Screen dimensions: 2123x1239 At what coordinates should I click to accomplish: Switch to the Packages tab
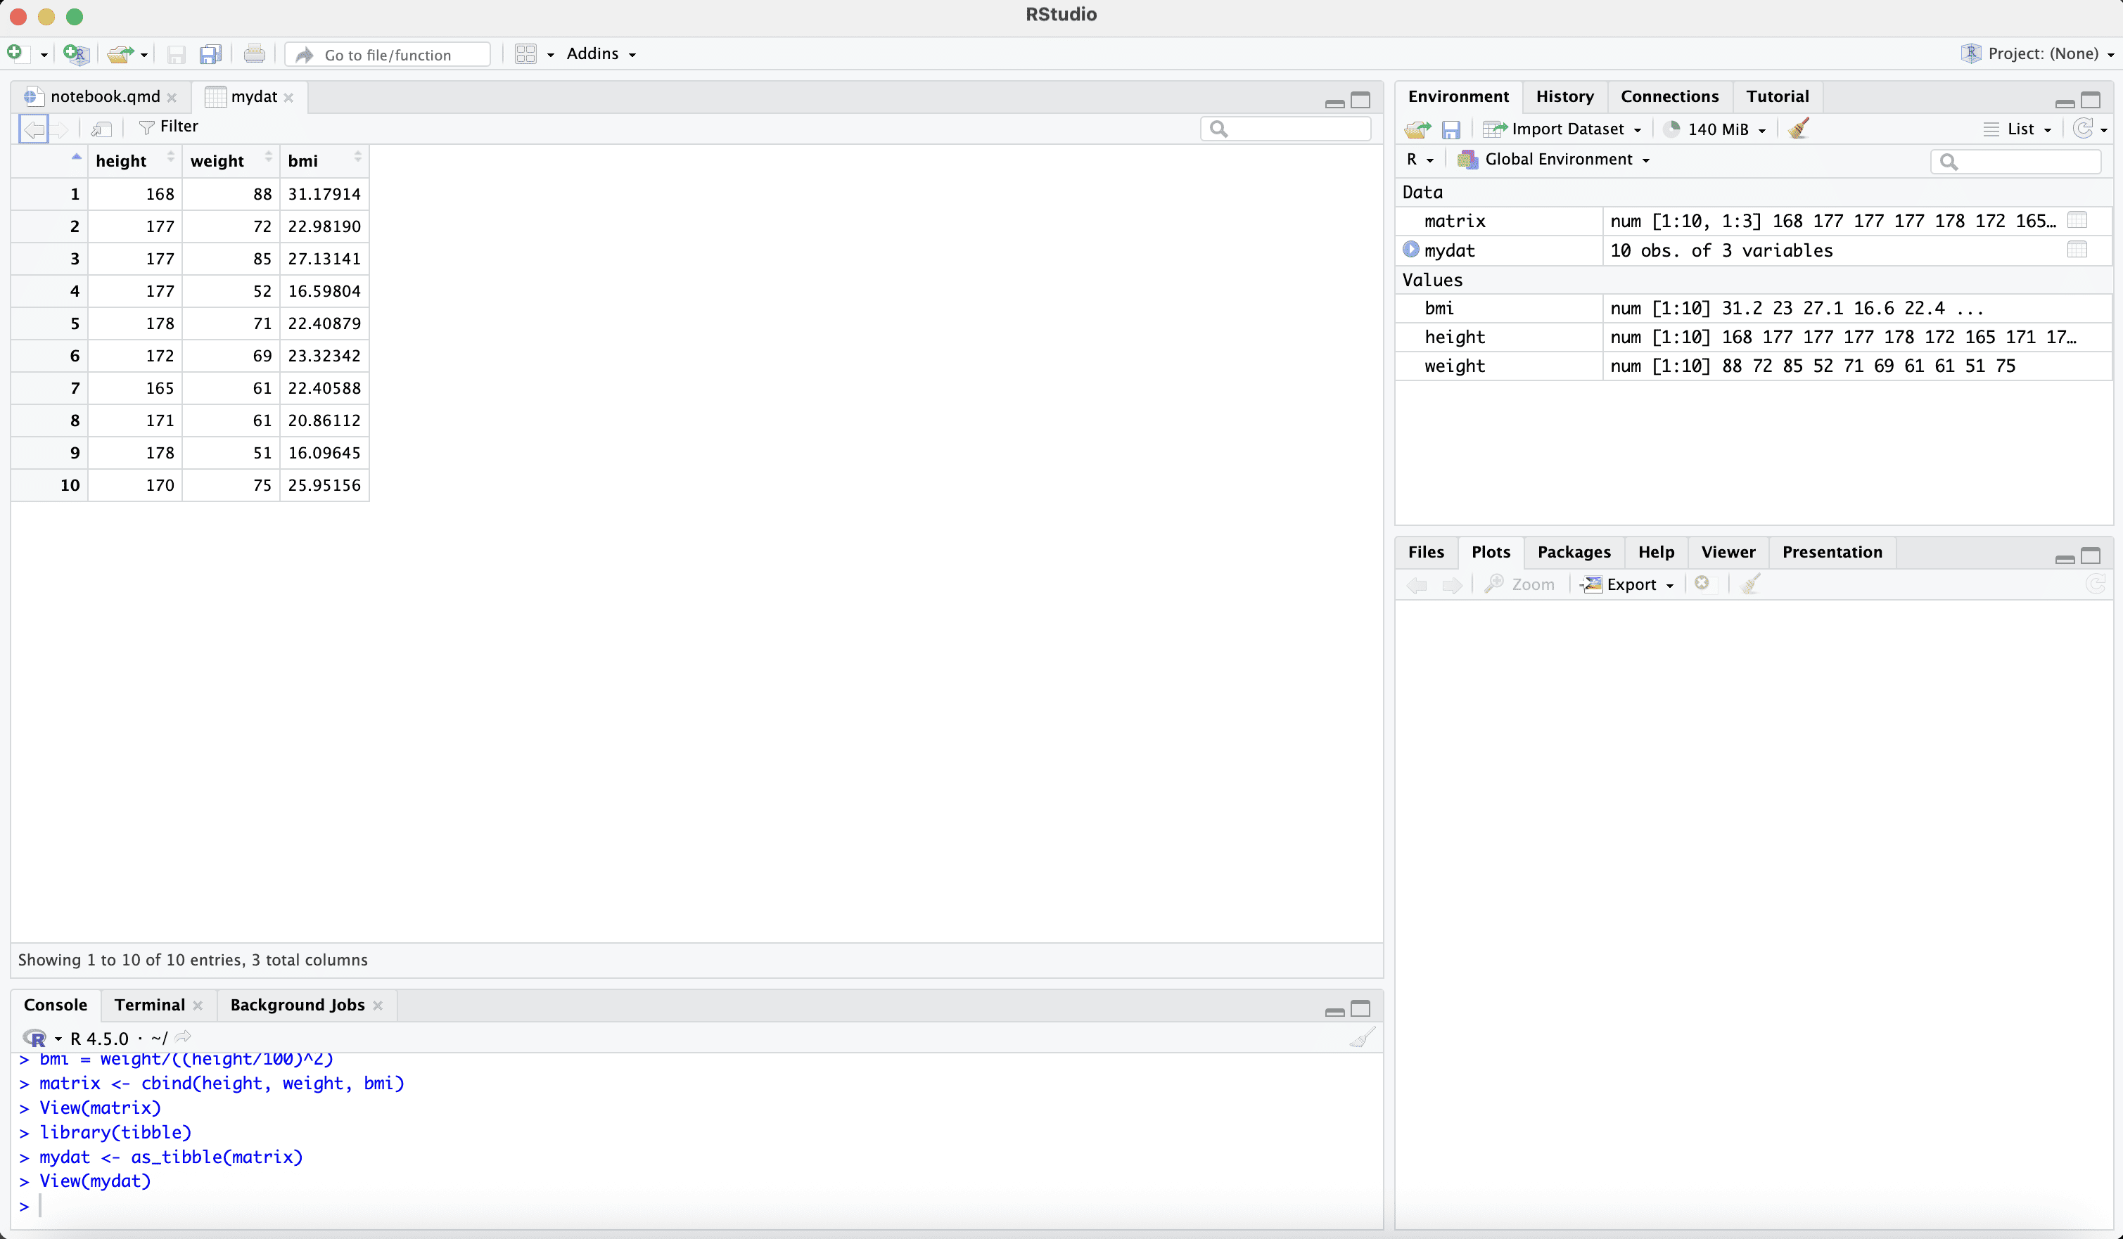[1573, 552]
